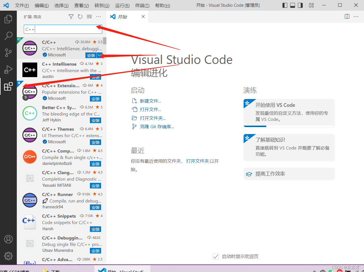Open the Run and Debug view

[x=8, y=69]
